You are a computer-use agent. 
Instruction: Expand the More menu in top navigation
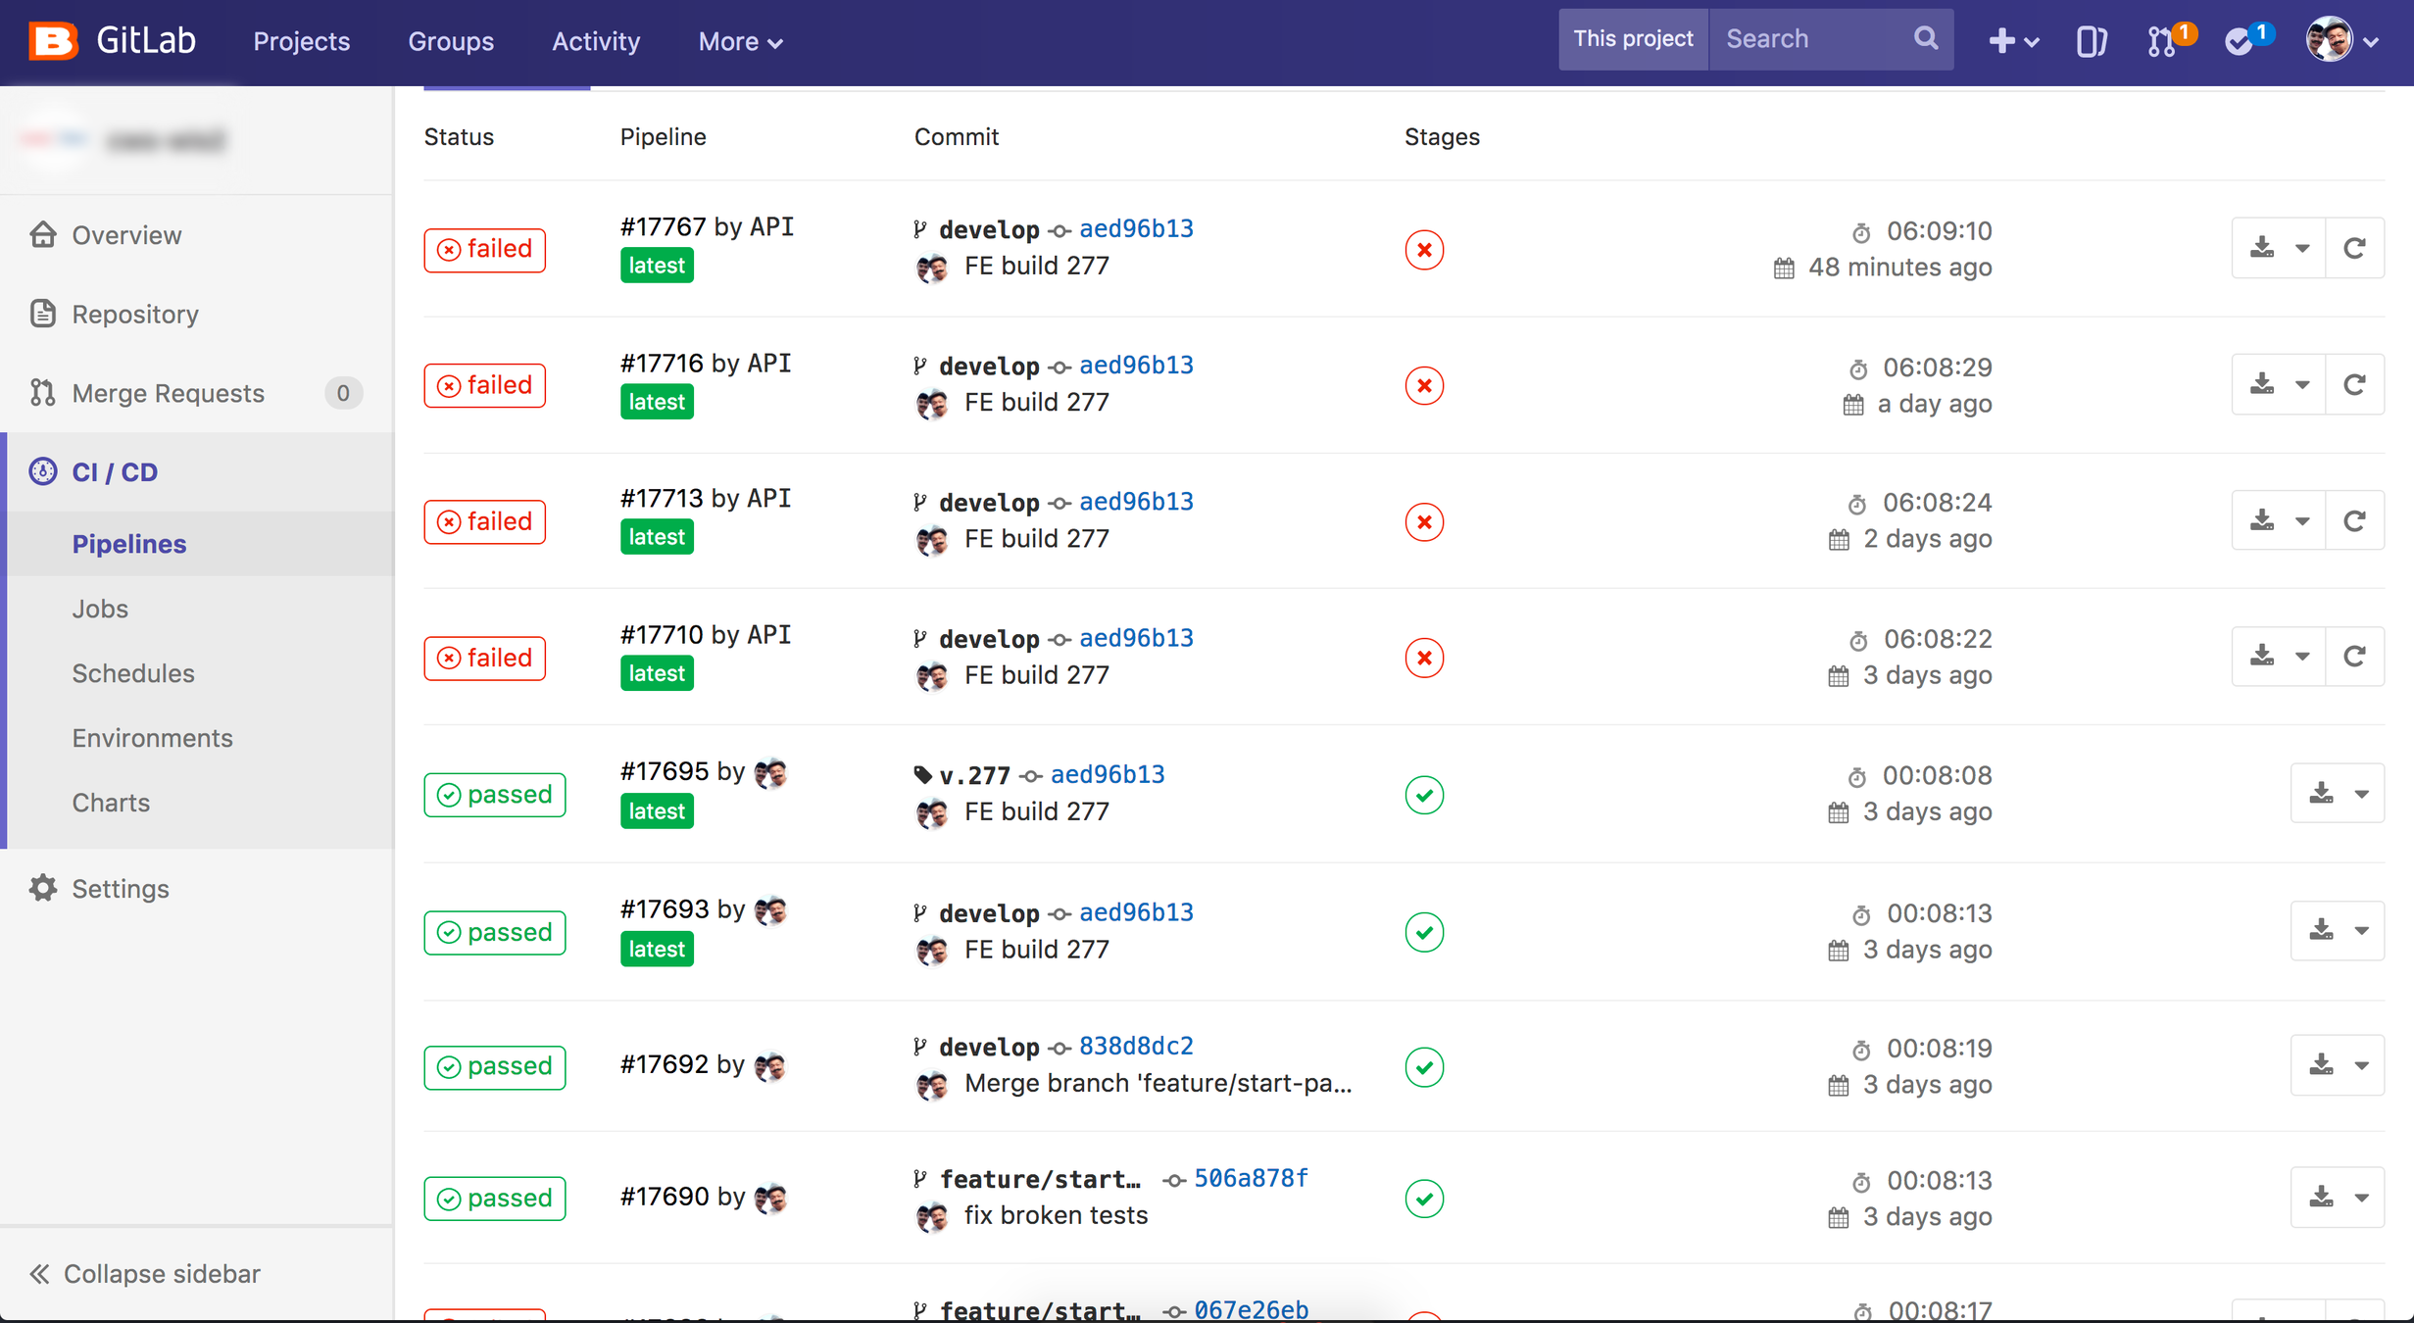point(740,41)
